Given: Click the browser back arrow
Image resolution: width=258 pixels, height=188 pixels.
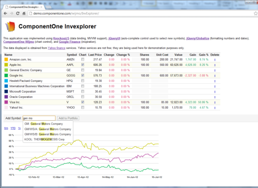Looking at the screenshot, I should [x=5, y=13].
